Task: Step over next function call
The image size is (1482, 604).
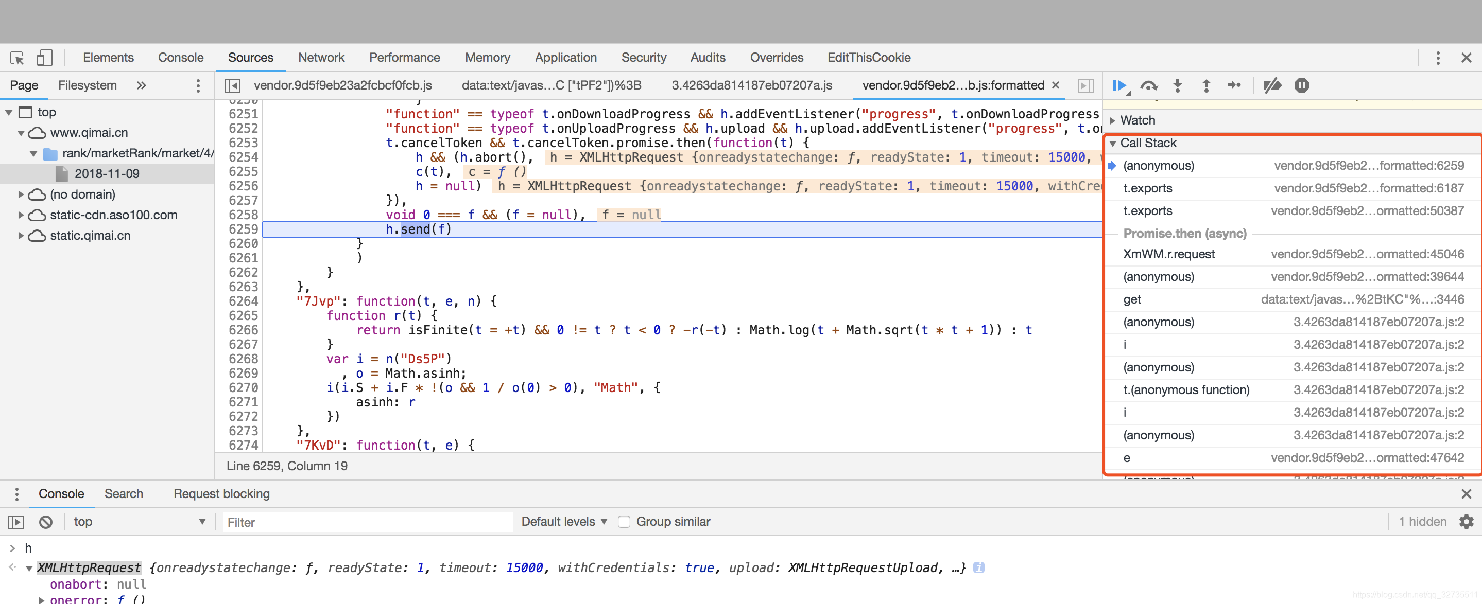Action: click(1149, 85)
